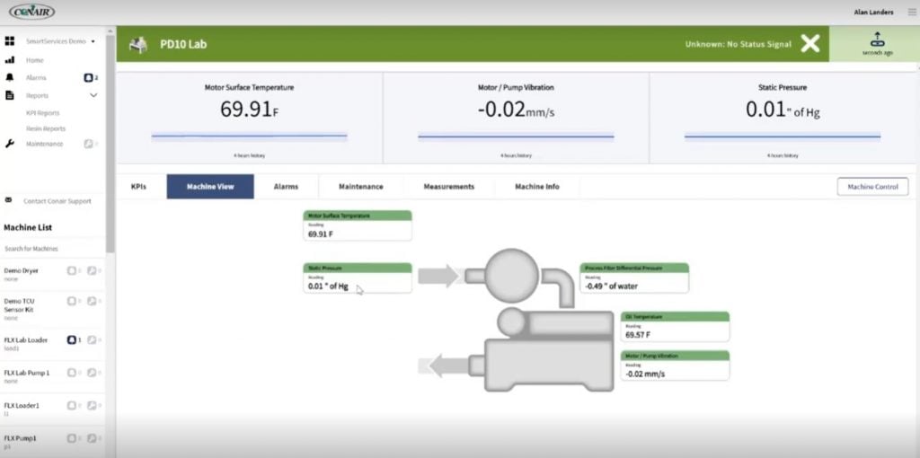Open Resin Reports link

pyautogui.click(x=46, y=128)
